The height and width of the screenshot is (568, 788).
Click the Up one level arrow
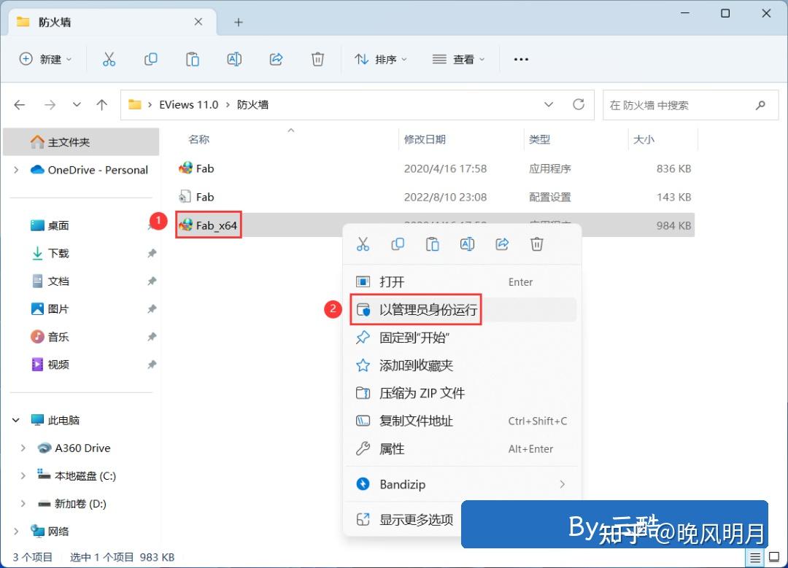[101, 104]
